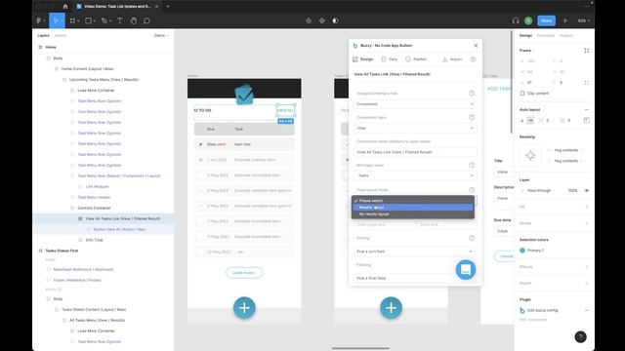625x351 pixels.
Task: Click the green user avatar
Action: pos(528,20)
